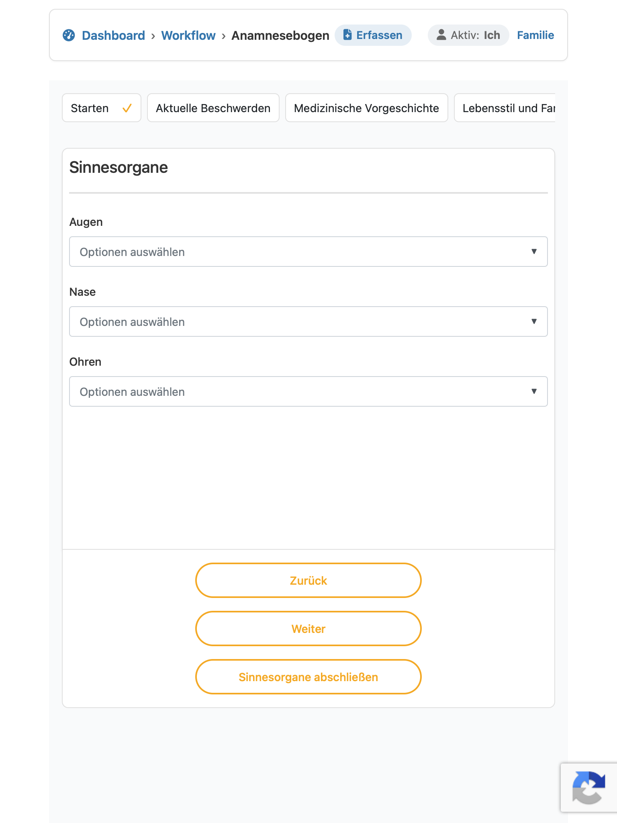Switch to Aktuelle Beschwerden tab
The image size is (617, 823).
click(x=213, y=108)
